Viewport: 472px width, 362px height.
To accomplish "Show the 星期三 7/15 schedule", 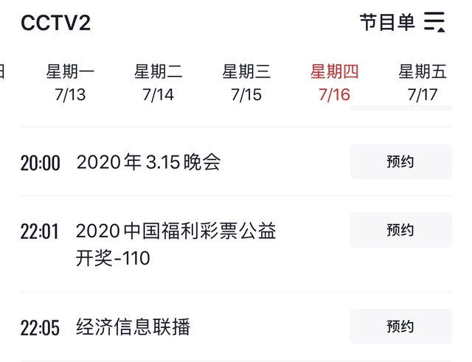I will click(x=246, y=83).
